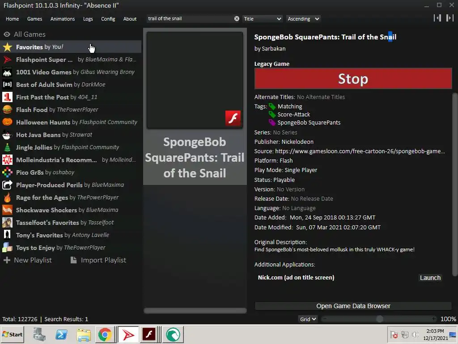Click the Score-Attack tag icon
This screenshot has height=344, width=458.
tap(272, 114)
